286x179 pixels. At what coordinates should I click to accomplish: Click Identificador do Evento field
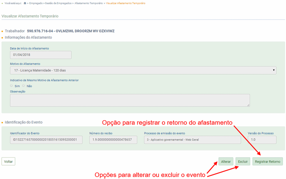tap(46, 140)
